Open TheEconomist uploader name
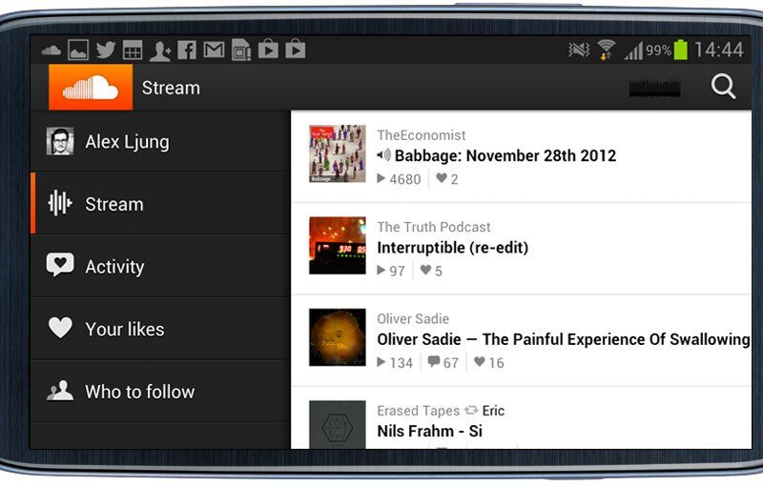 (421, 135)
